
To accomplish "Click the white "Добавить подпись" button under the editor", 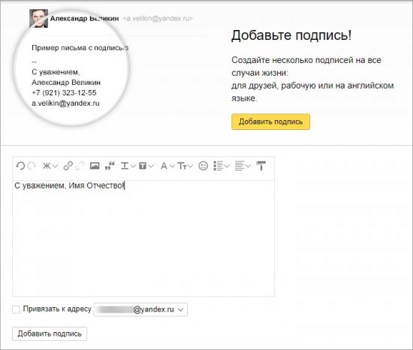I will click(50, 333).
